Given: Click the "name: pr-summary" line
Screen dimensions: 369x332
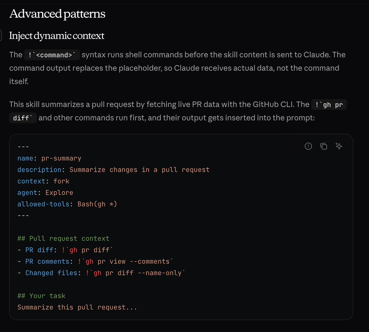Looking at the screenshot, I should pyautogui.click(x=49, y=158).
